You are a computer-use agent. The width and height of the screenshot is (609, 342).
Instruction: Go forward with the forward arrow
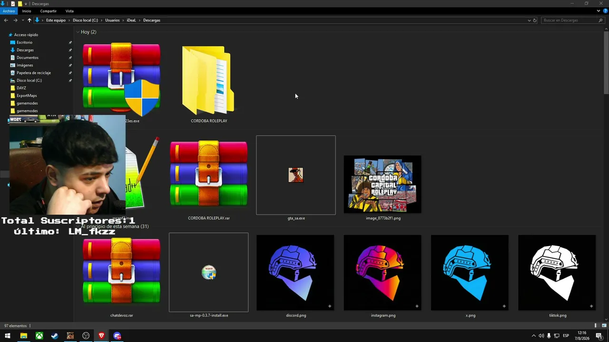pyautogui.click(x=15, y=20)
